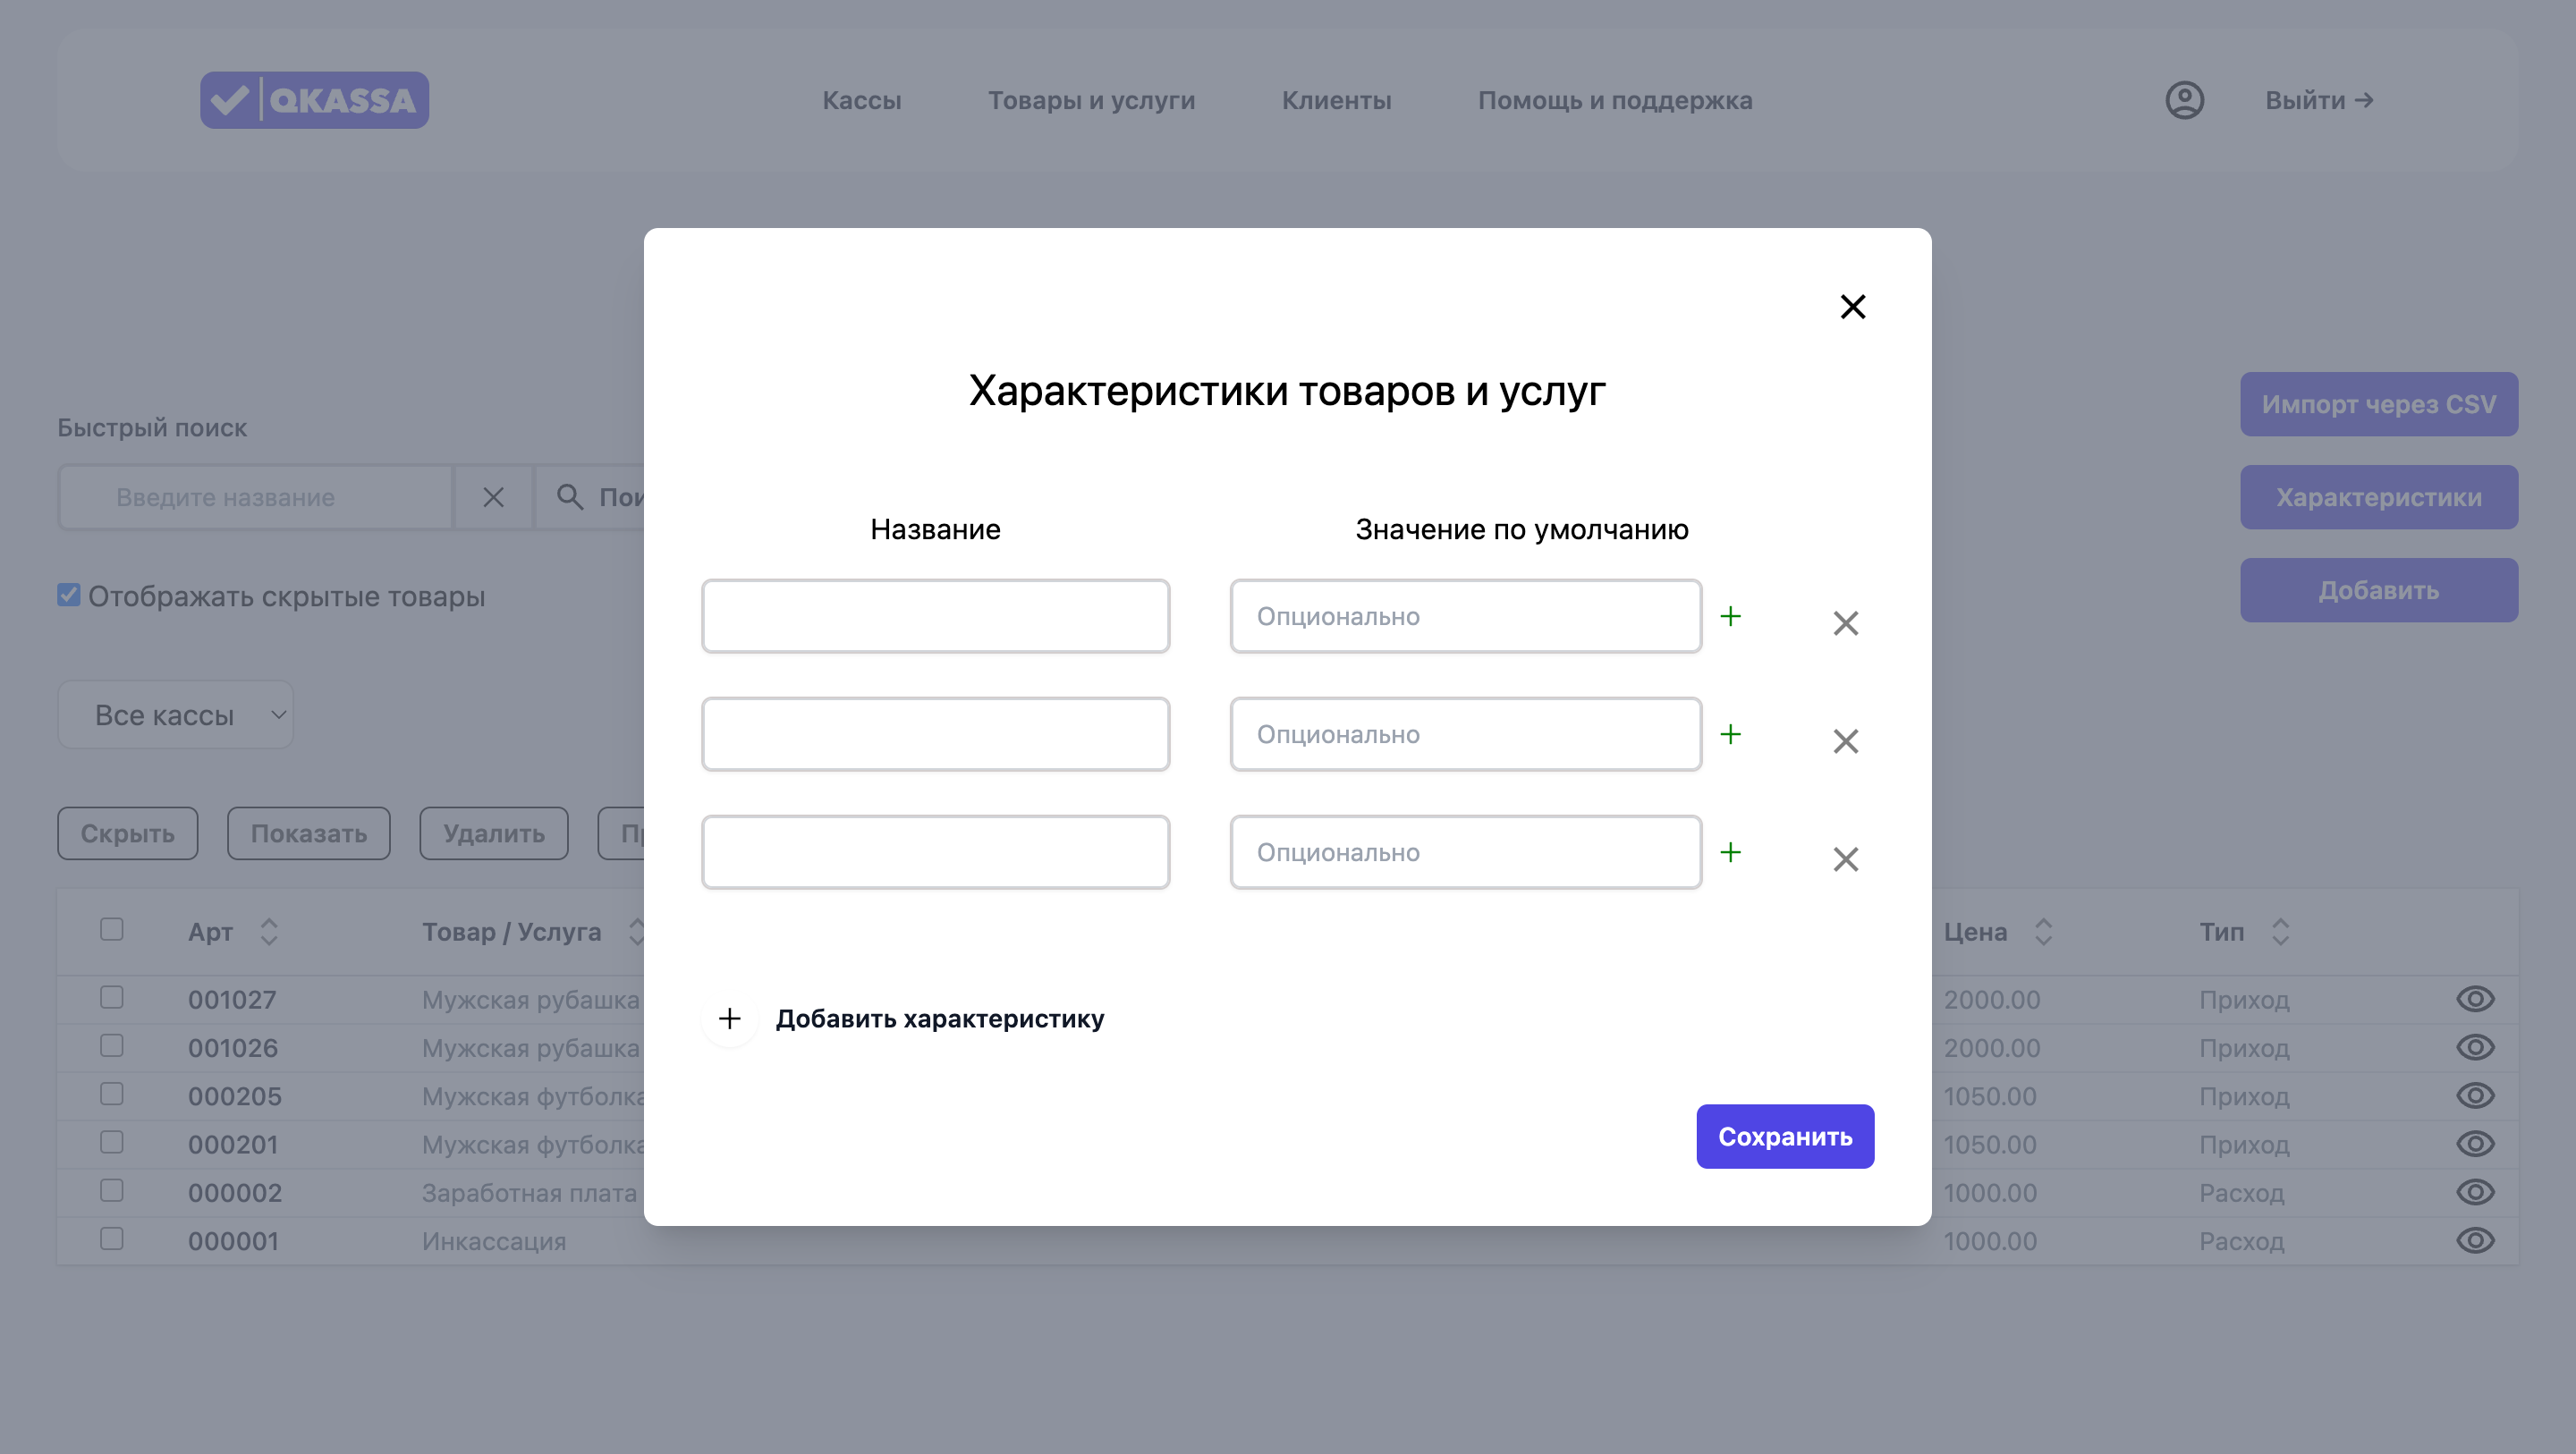The image size is (2576, 1454).
Task: Click the QKASSA logo
Action: click(314, 100)
